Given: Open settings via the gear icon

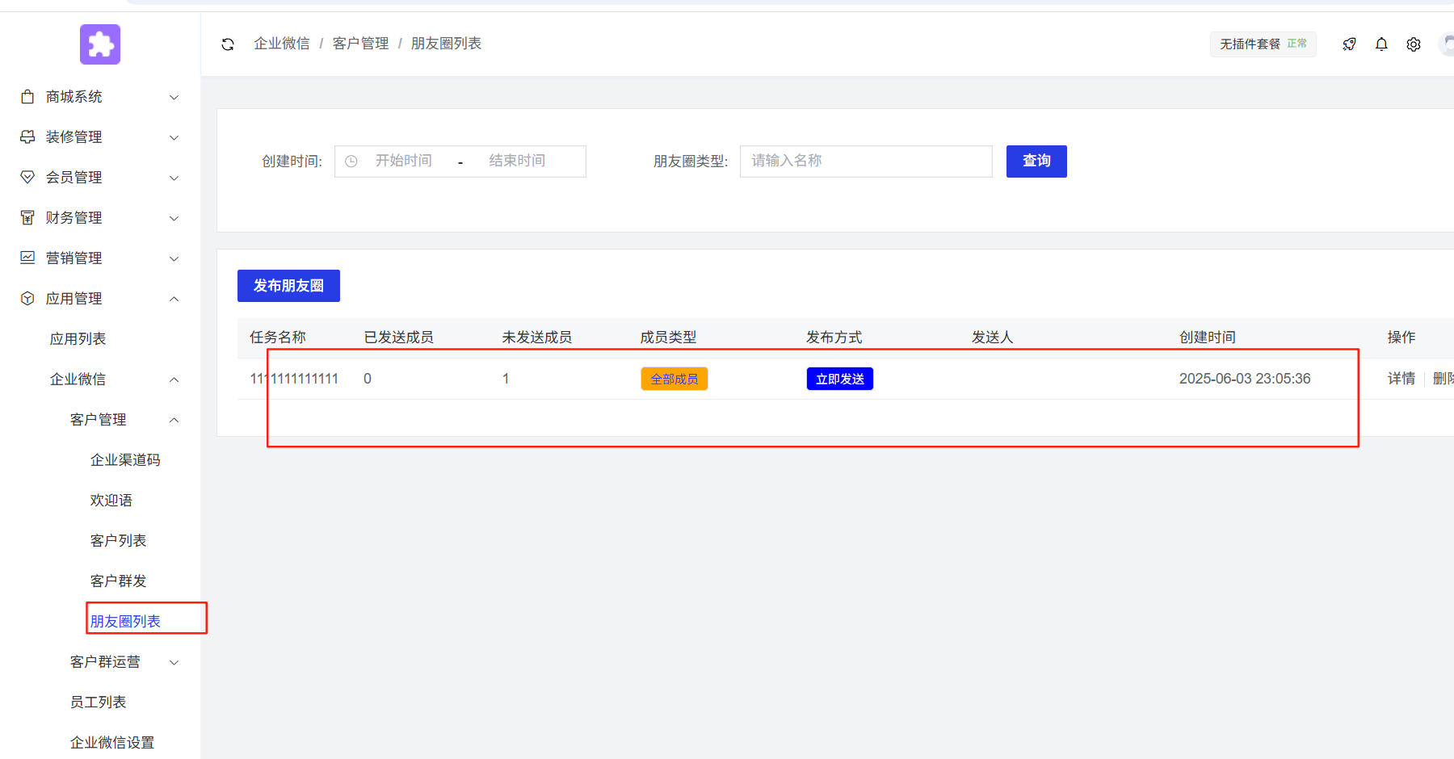Looking at the screenshot, I should coord(1414,44).
